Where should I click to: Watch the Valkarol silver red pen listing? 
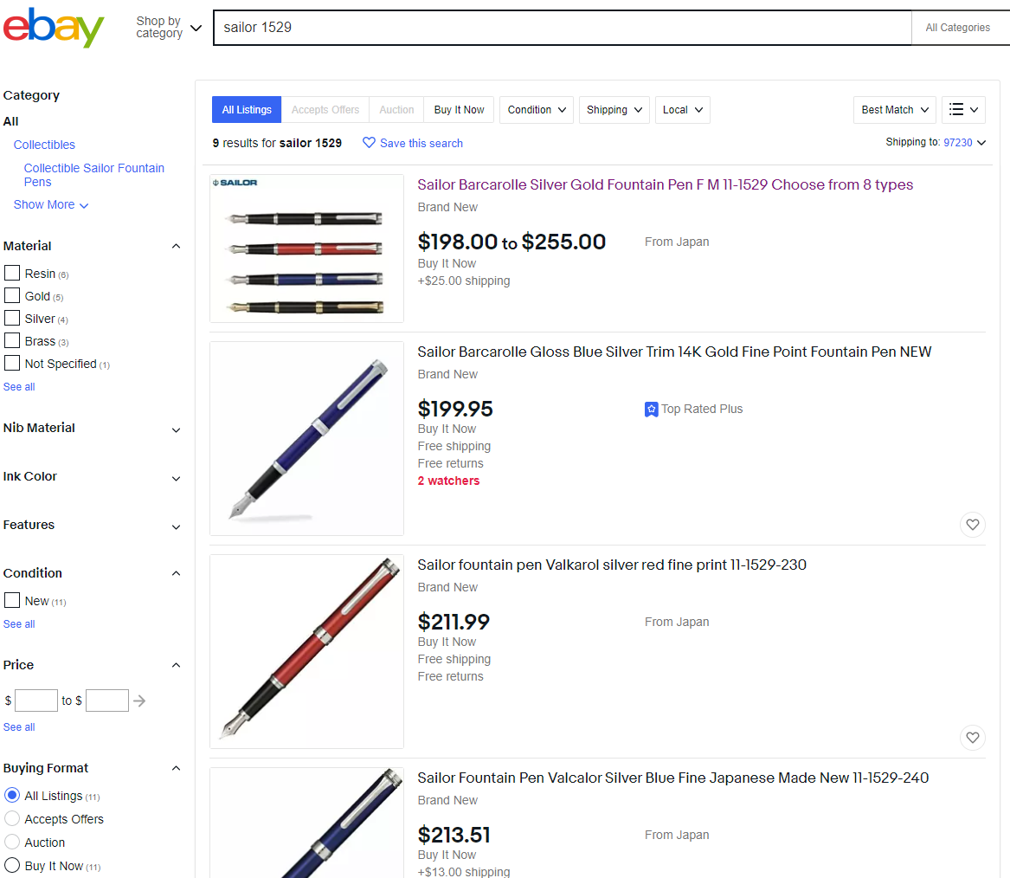(973, 738)
